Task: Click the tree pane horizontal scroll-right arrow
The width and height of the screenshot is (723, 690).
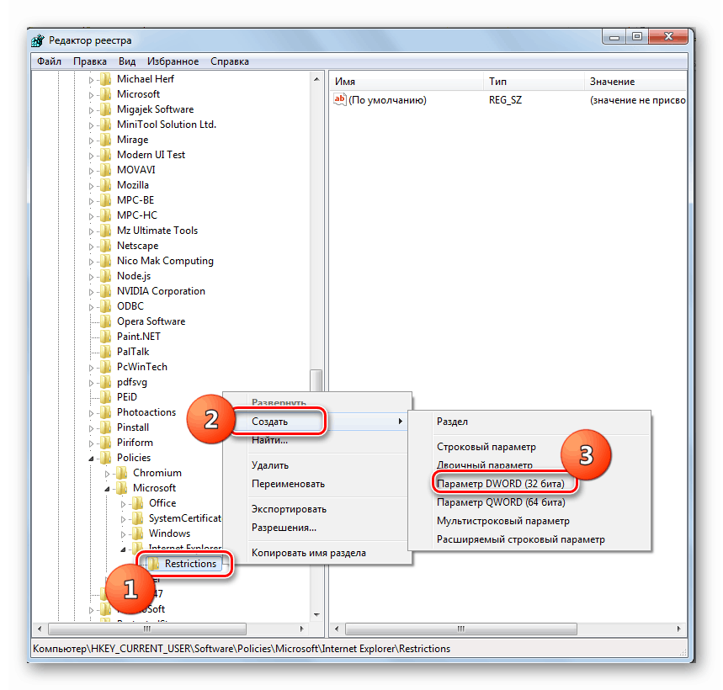Action: [x=301, y=629]
